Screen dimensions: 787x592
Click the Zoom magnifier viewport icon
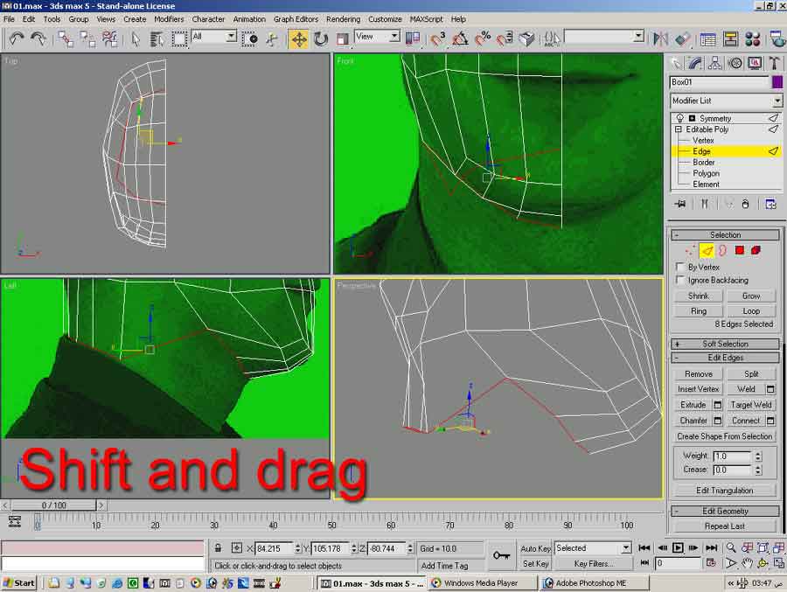pyautogui.click(x=731, y=547)
